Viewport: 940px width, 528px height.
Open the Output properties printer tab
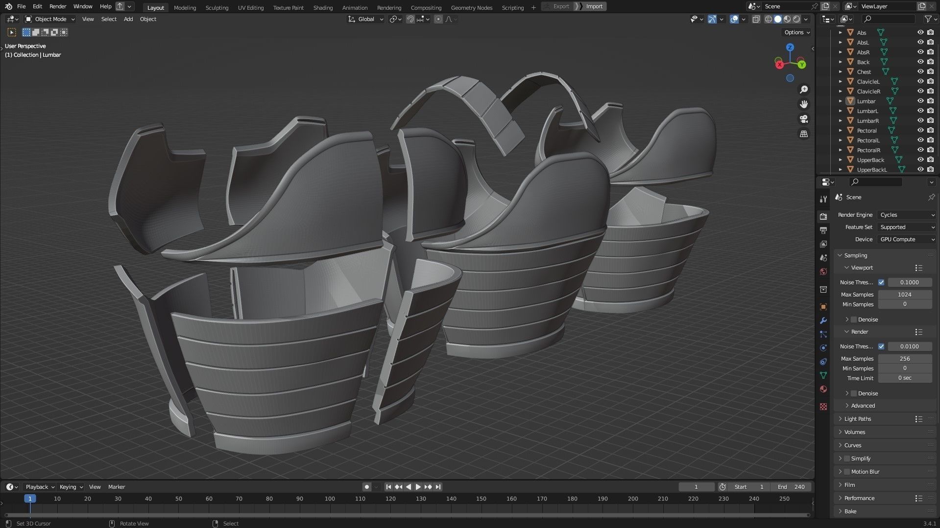point(823,230)
